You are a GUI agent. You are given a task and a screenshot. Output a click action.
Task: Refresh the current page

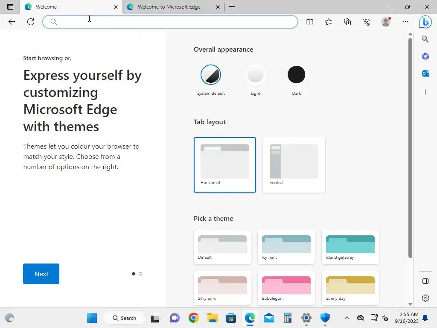coord(31,22)
